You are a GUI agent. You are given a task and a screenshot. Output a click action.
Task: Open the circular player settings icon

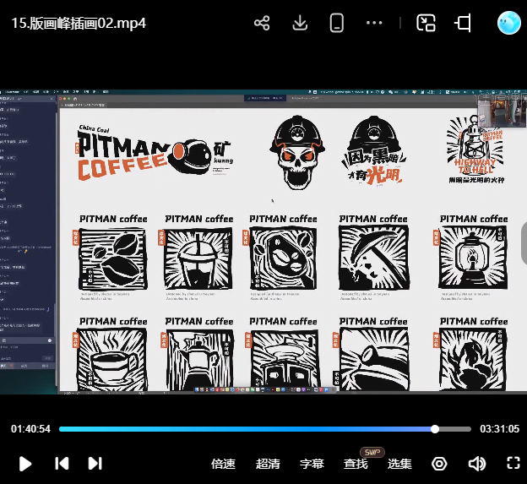439,464
